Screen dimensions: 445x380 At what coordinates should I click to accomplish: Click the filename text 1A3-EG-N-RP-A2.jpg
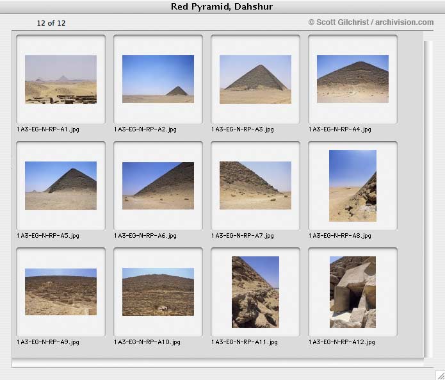pos(145,129)
